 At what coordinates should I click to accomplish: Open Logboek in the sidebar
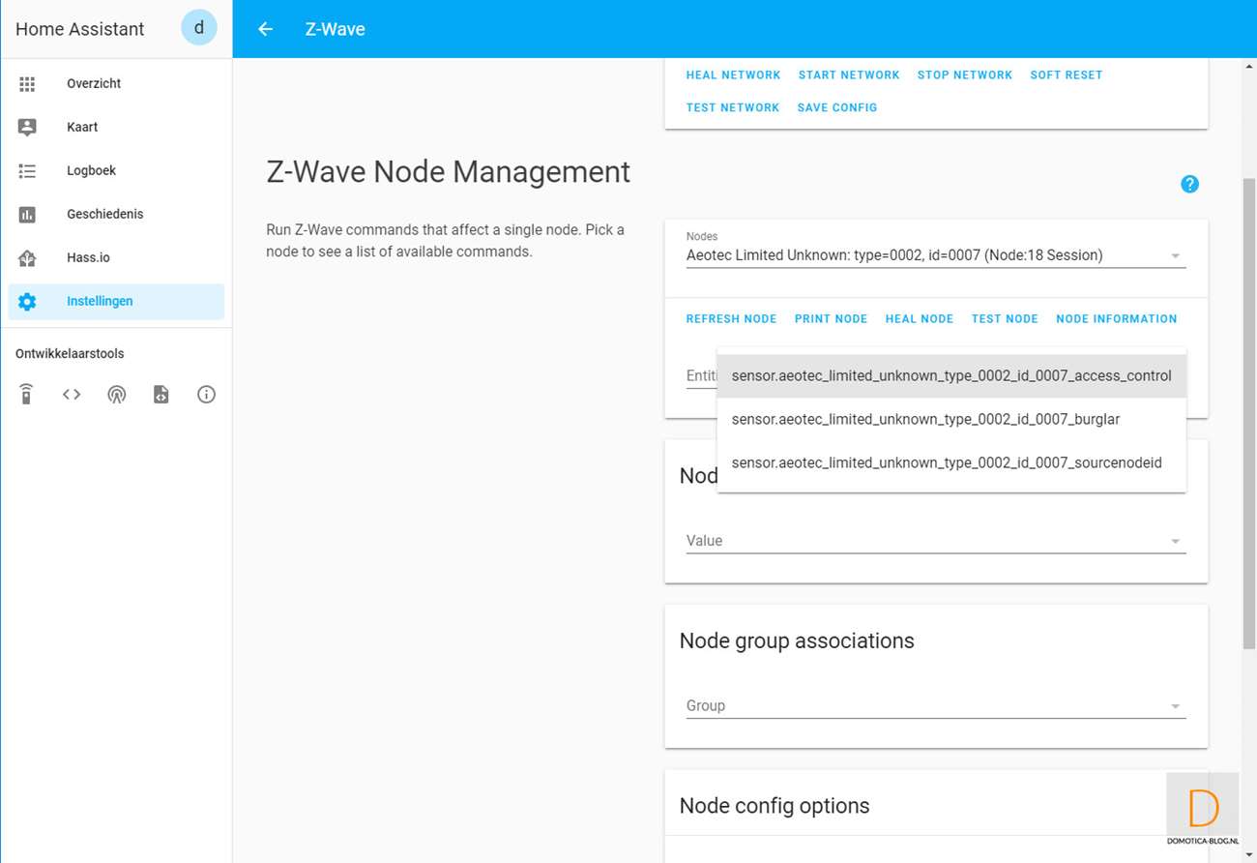[91, 170]
